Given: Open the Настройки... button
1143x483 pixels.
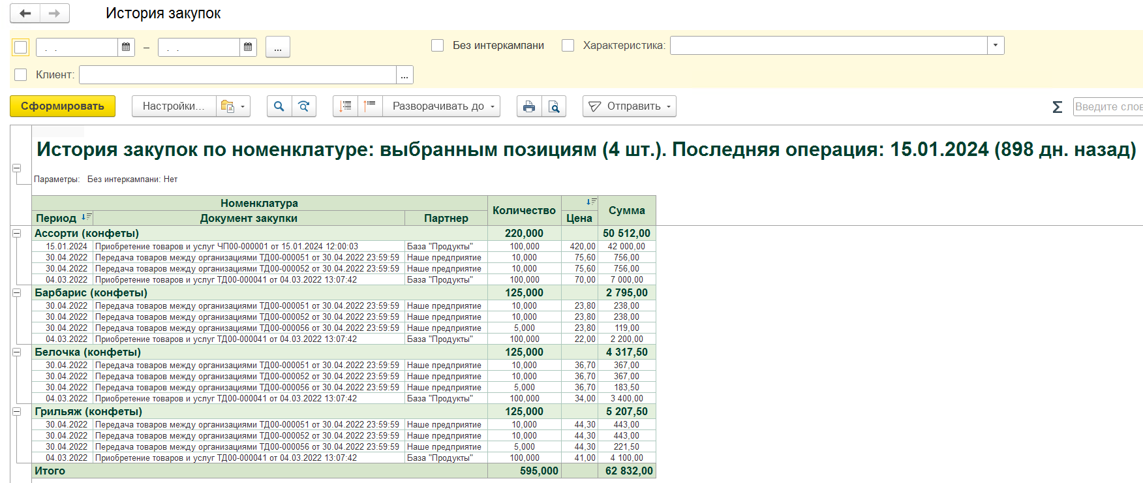Looking at the screenshot, I should 174,106.
